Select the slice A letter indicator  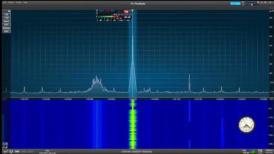pyautogui.click(x=130, y=12)
